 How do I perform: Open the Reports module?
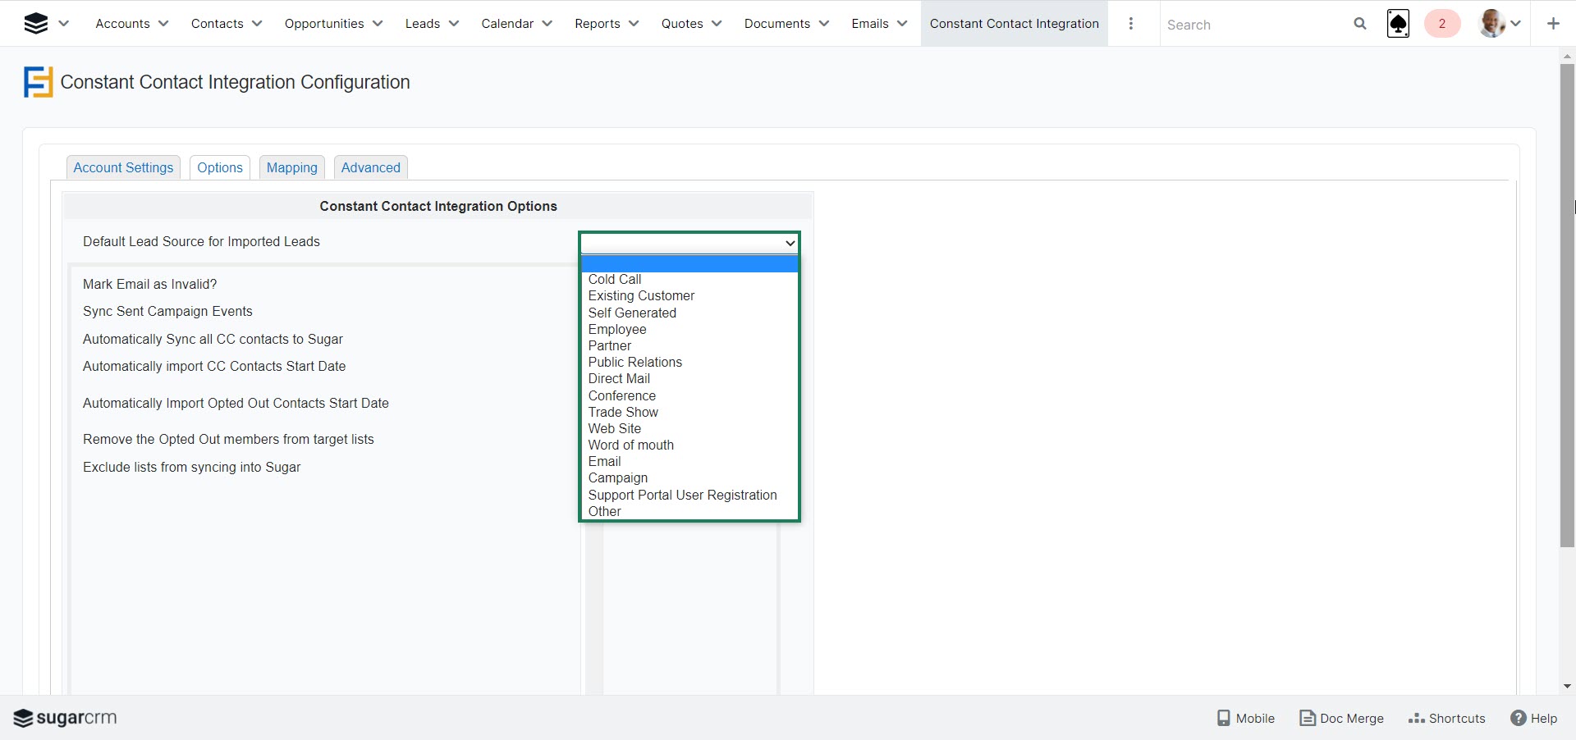(598, 24)
